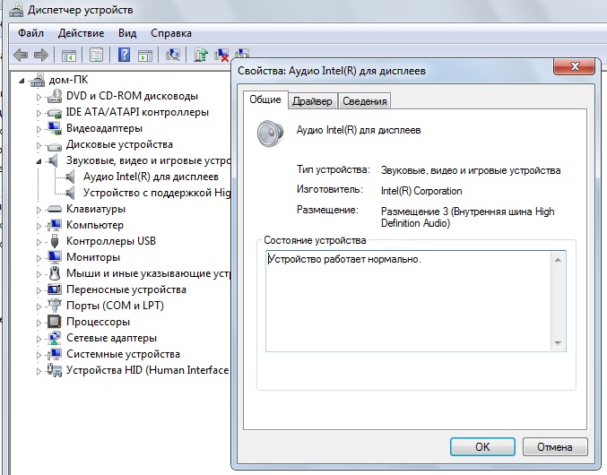Click the Intel(R) Corporation manufacturer text
The image size is (607, 475).
point(421,191)
